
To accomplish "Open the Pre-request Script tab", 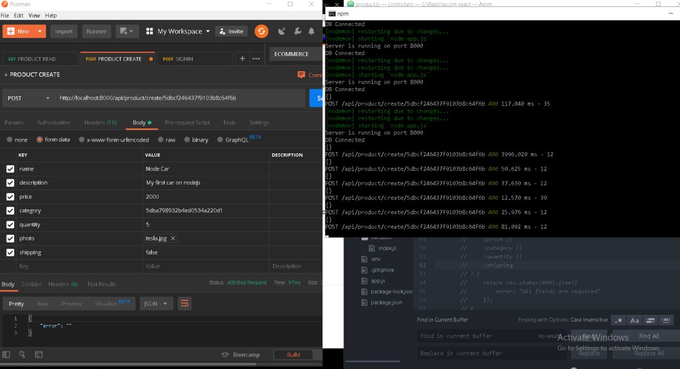I will (187, 122).
